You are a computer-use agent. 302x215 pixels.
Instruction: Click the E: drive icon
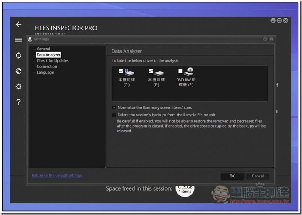(159, 73)
